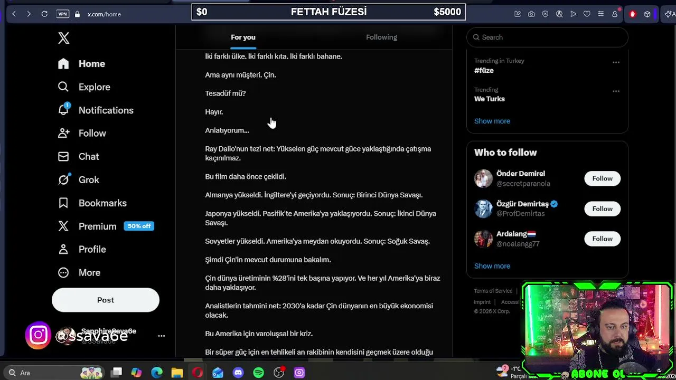Click the red hand extension icon
Screen dimensions: 676x380
[x=633, y=14]
